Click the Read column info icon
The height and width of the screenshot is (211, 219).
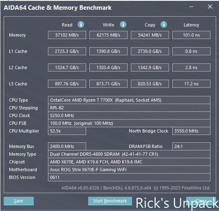(81, 24)
